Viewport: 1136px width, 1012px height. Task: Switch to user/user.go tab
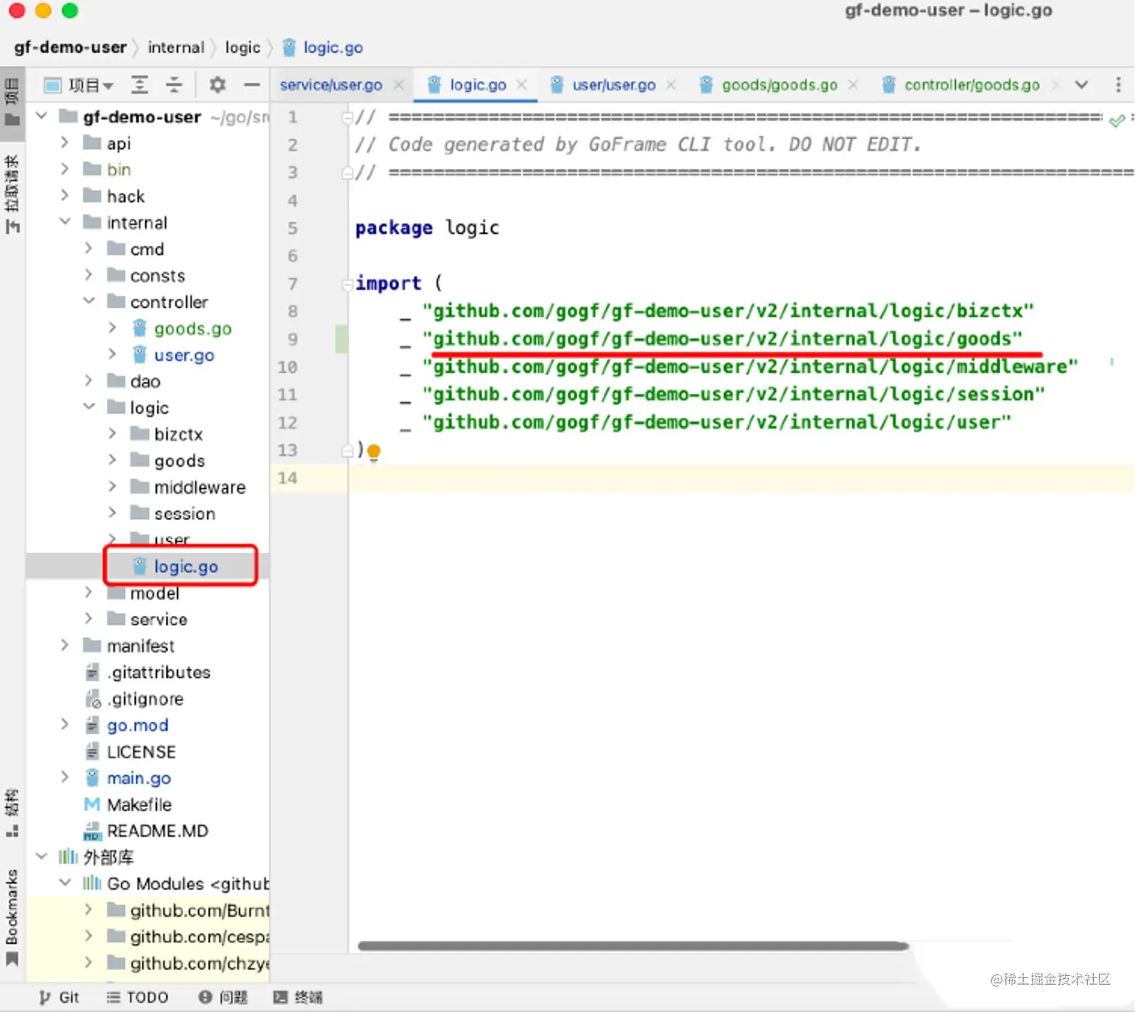[x=614, y=85]
